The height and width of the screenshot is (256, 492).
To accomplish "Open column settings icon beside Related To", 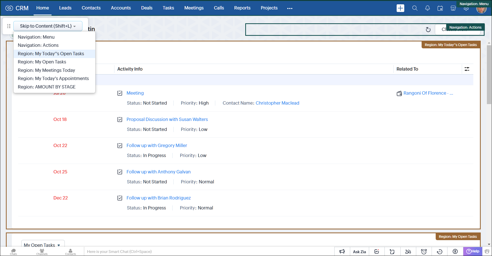I will pyautogui.click(x=467, y=69).
